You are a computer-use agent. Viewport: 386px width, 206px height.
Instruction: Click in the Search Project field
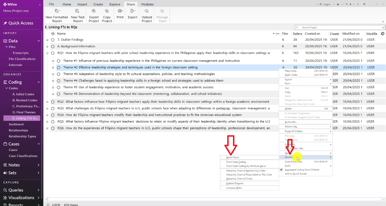coord(340,28)
